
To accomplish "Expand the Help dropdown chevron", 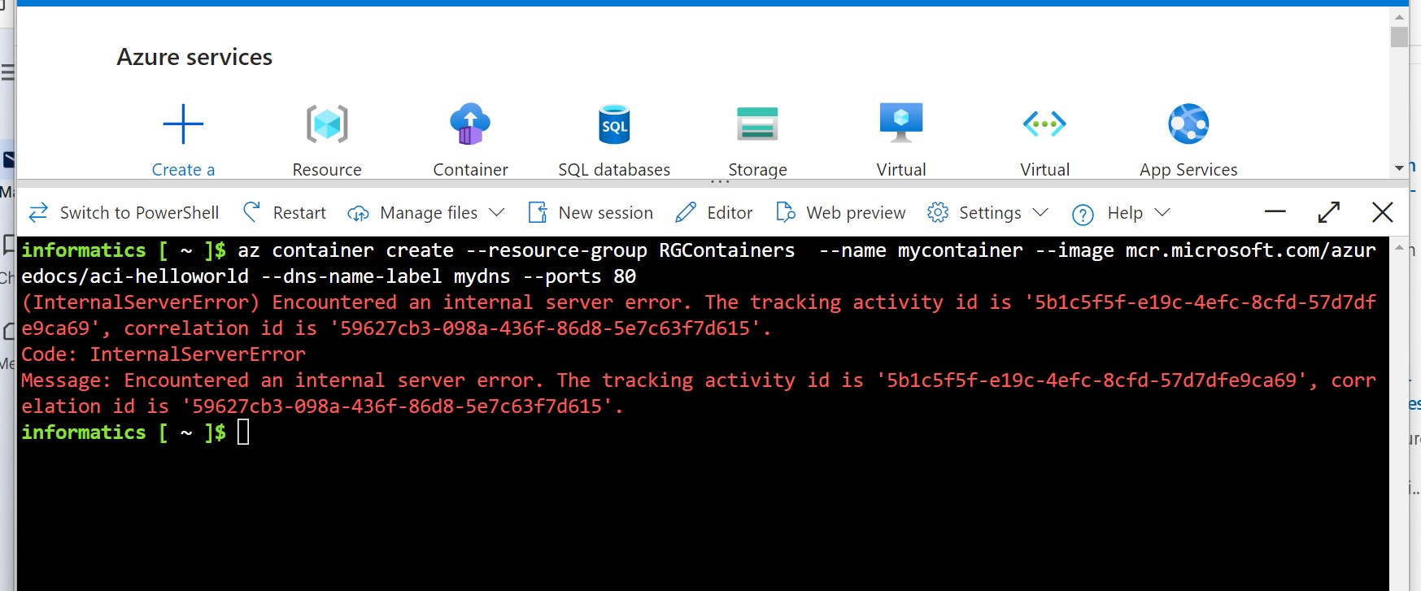I will click(1162, 212).
